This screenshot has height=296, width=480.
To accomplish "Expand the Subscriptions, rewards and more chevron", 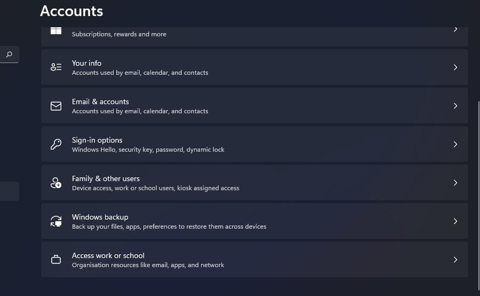I will [455, 29].
